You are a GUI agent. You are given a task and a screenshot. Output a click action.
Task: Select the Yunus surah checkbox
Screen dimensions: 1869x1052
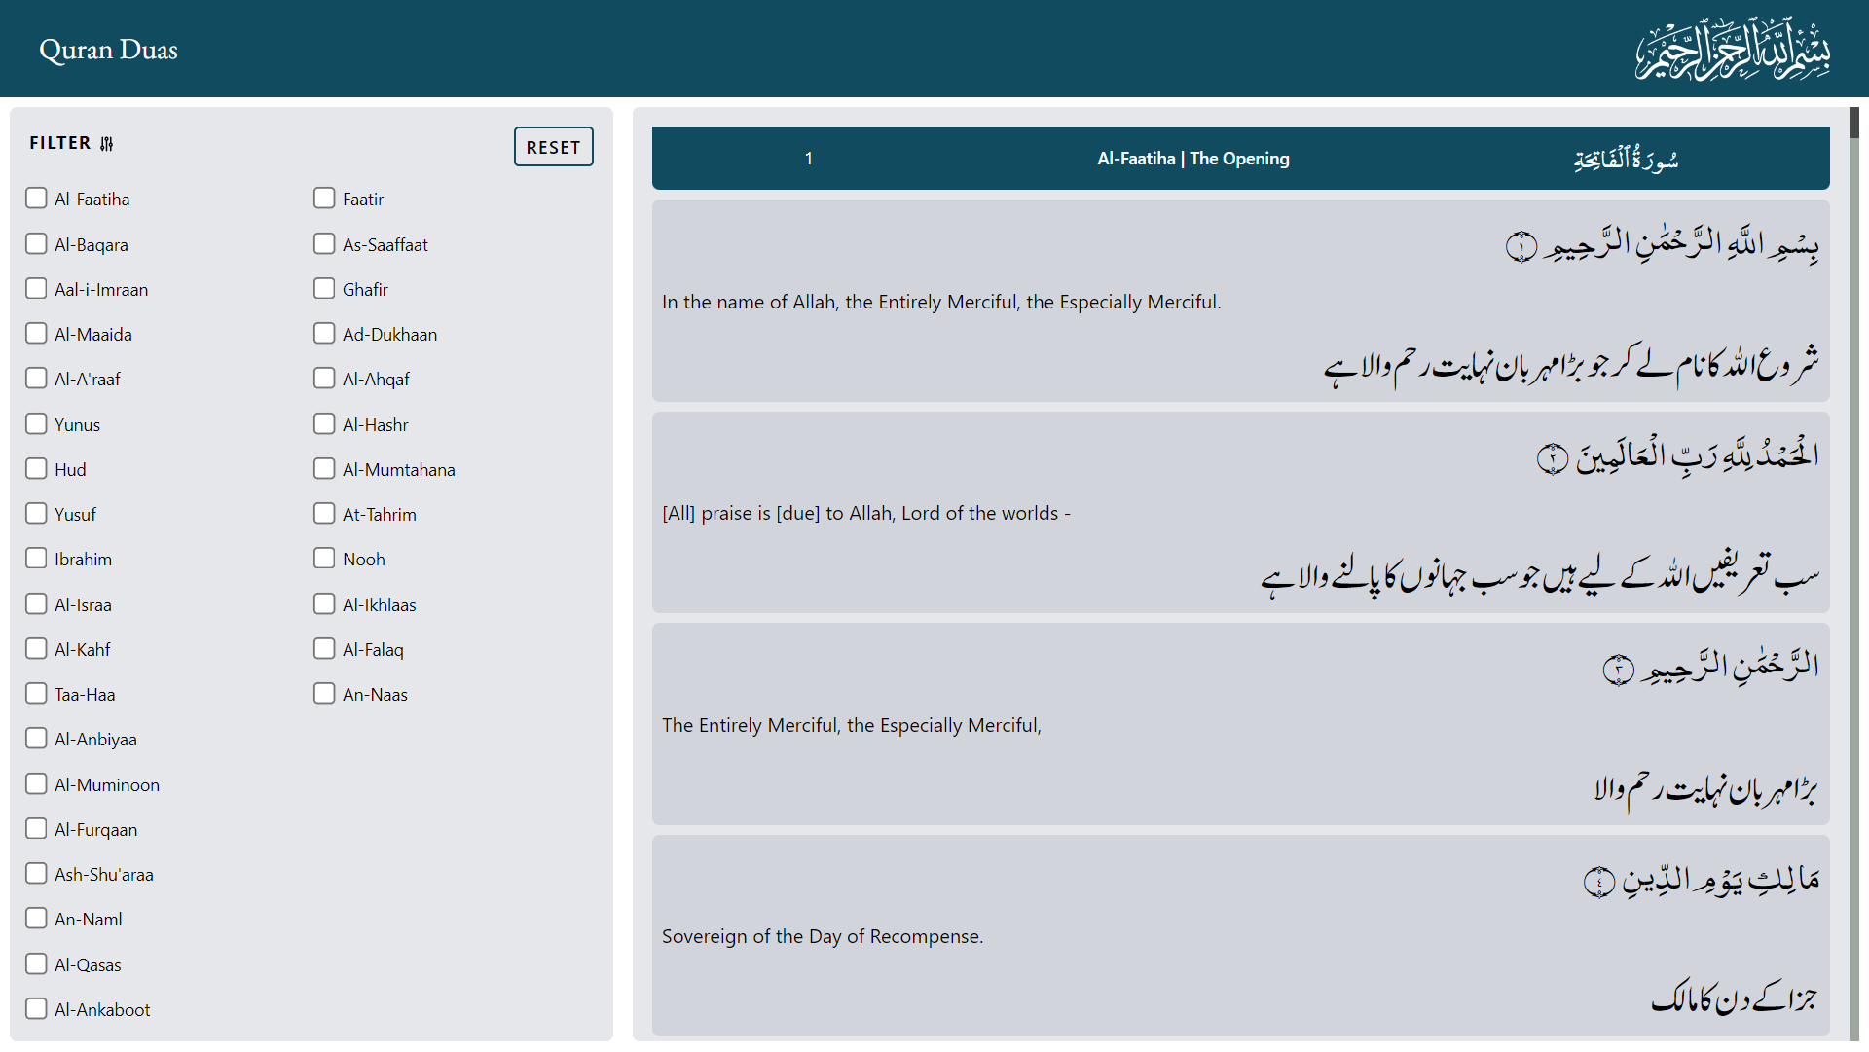click(36, 423)
